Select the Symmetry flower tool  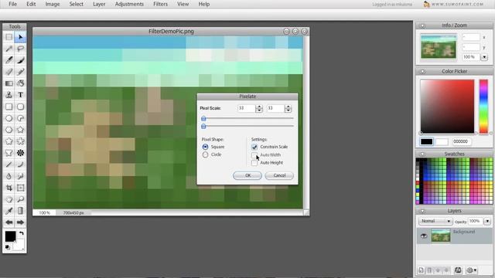point(21,153)
